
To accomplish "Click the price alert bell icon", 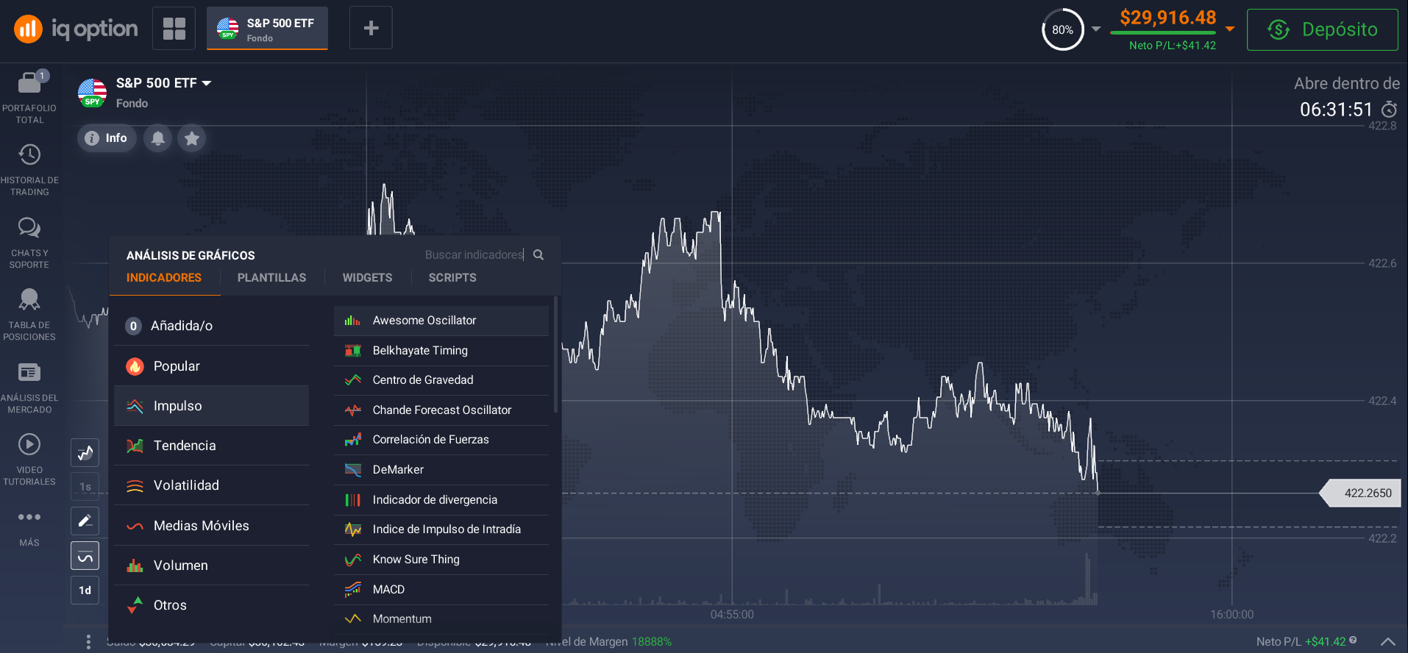I will point(158,138).
